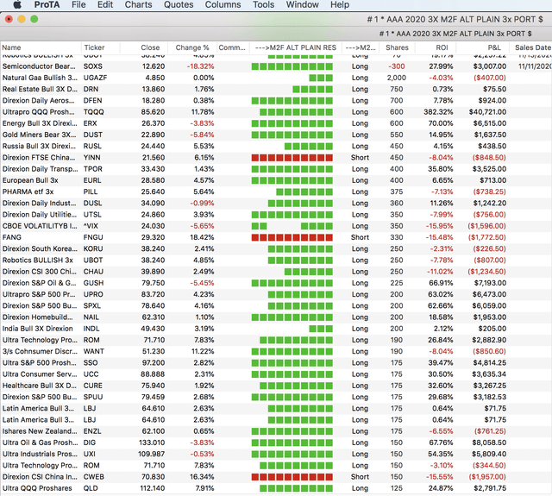Viewport: 552px width, 496px height.
Task: Open the Apple menu
Action: [17, 4]
